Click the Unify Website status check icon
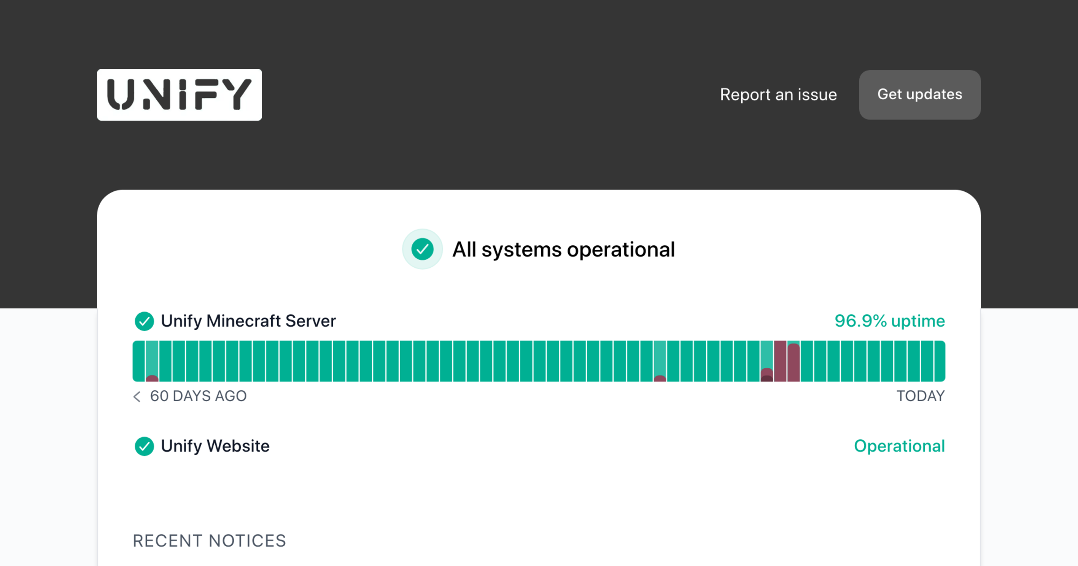 coord(144,446)
